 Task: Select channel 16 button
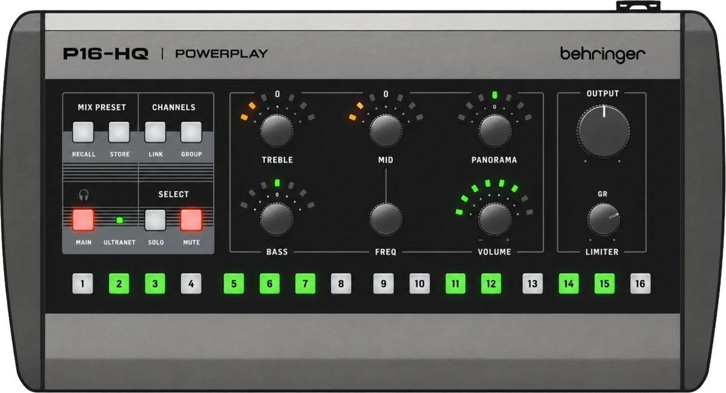click(x=641, y=284)
